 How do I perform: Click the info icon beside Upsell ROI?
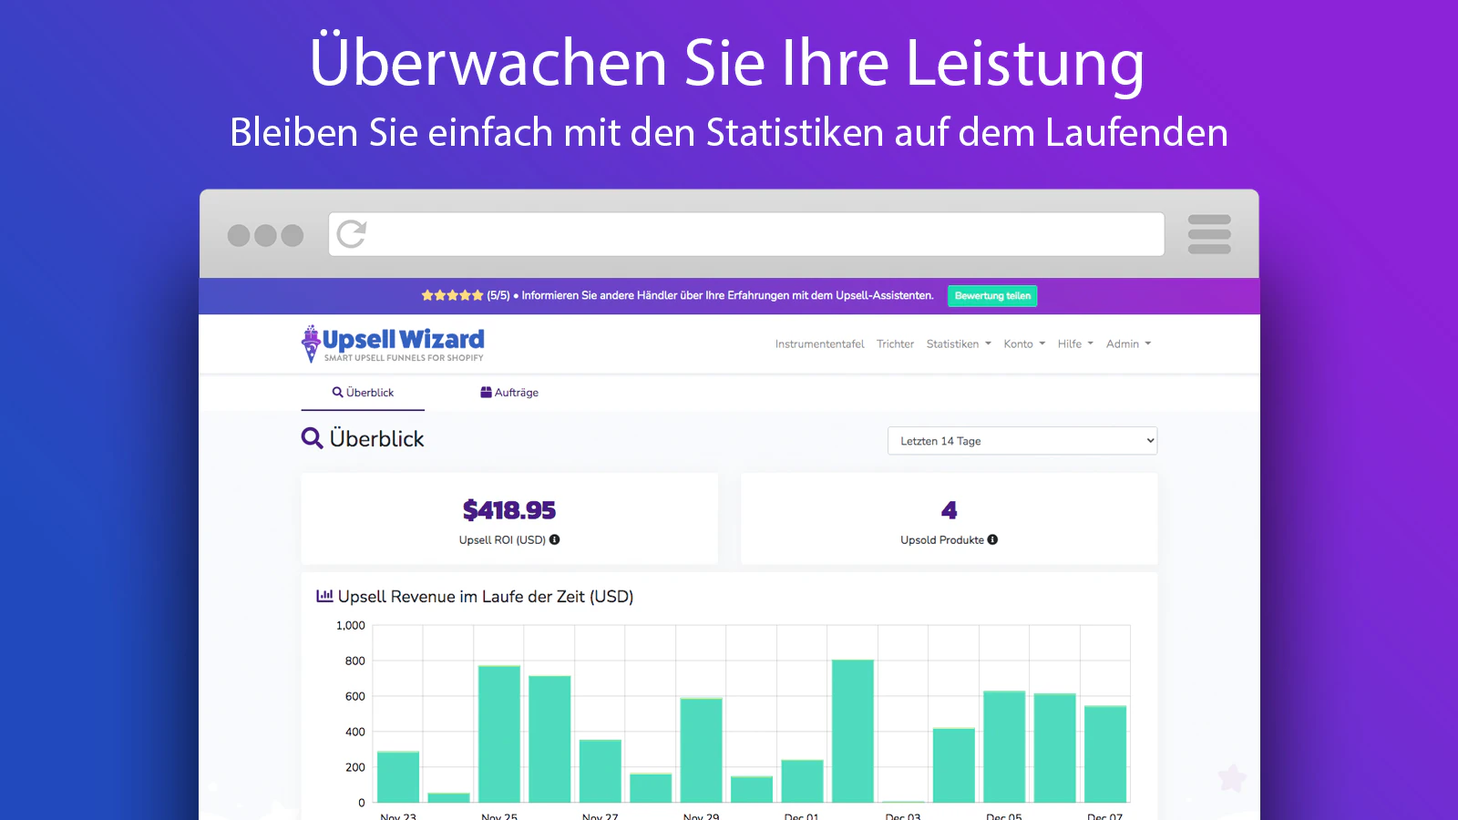click(554, 539)
